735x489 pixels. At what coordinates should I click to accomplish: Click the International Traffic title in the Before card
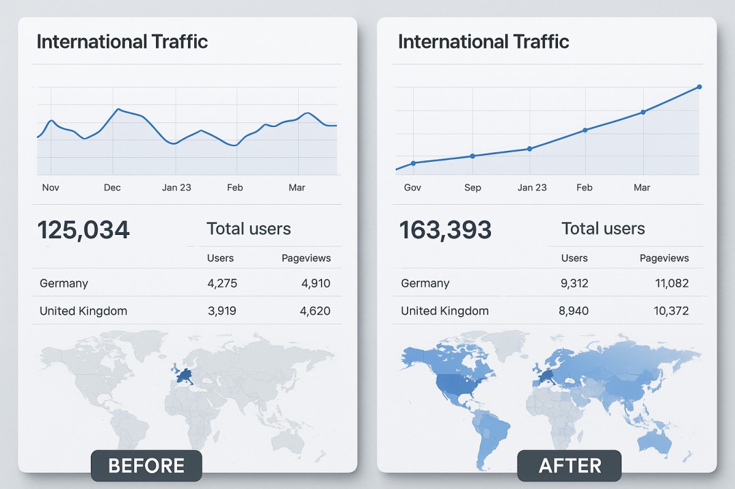[x=122, y=42]
